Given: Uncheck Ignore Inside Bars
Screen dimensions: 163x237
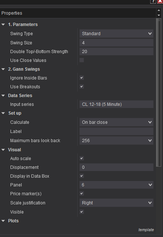Looking at the screenshot, I should tap(82, 78).
